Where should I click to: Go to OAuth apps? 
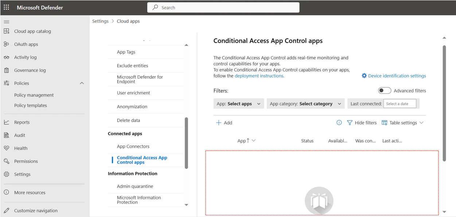tap(26, 44)
